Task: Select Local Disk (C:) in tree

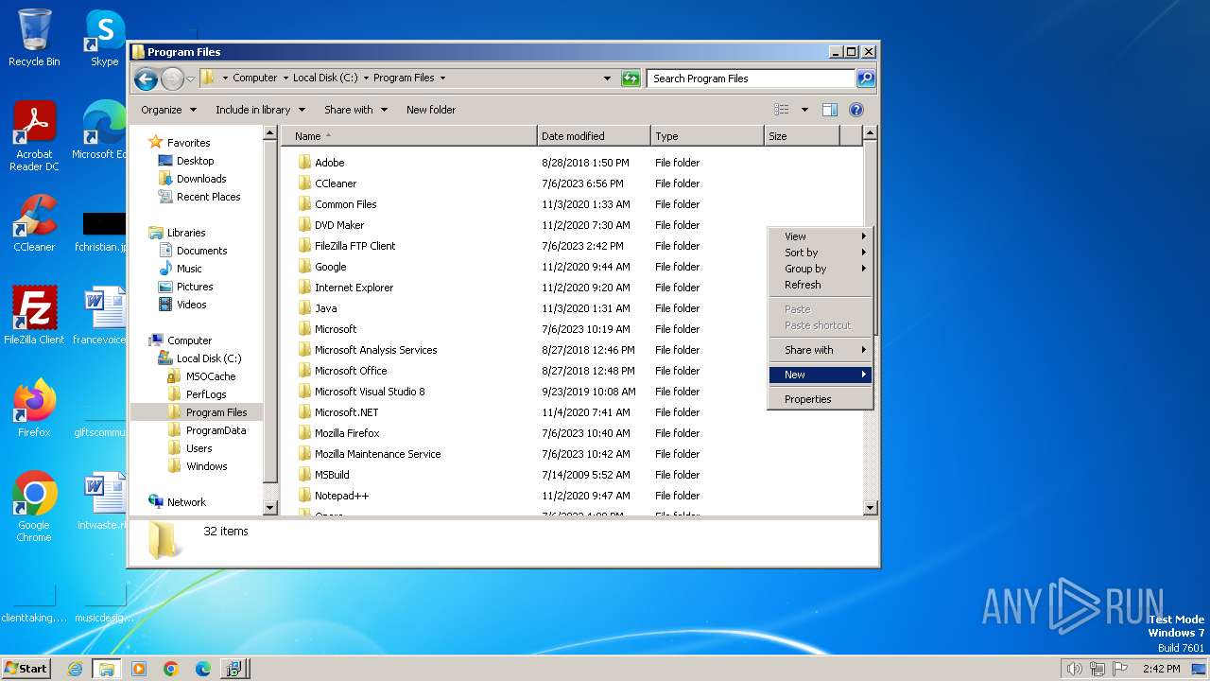Action: [208, 358]
